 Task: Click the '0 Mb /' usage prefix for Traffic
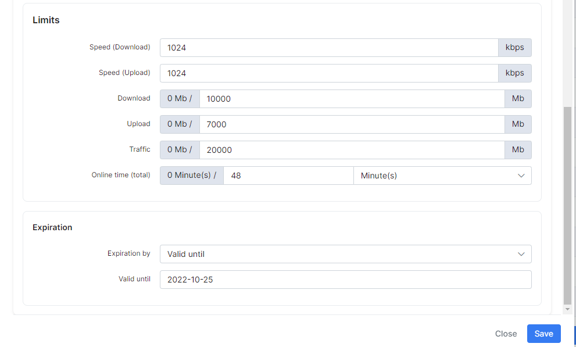tap(180, 150)
